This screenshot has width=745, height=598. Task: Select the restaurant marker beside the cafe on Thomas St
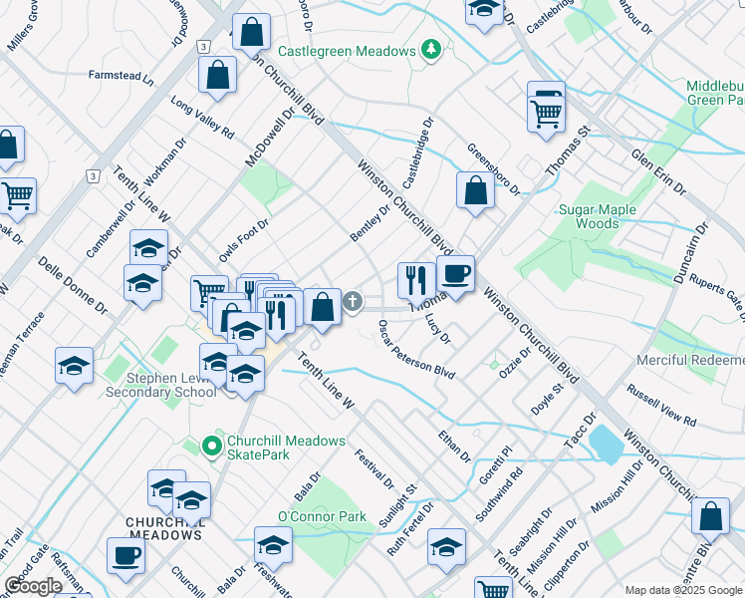pos(416,282)
